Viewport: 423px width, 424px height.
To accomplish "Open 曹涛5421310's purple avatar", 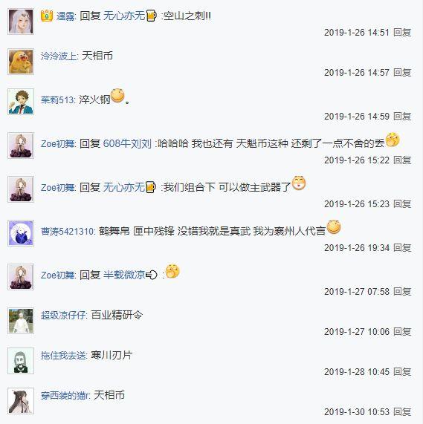I will (21, 233).
